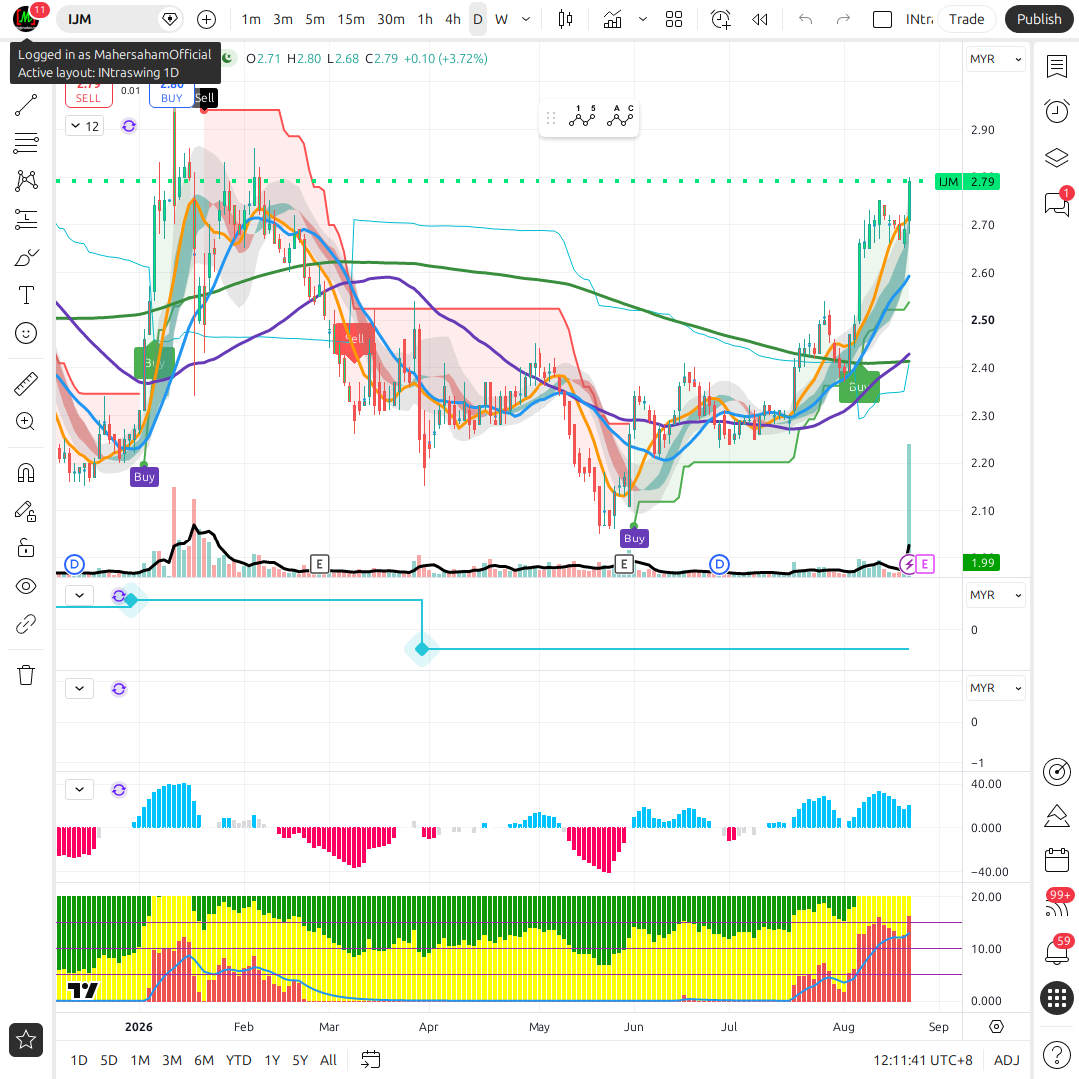Click the link drawings chain icon
Screen dimensions: 1079x1079
(x=25, y=624)
